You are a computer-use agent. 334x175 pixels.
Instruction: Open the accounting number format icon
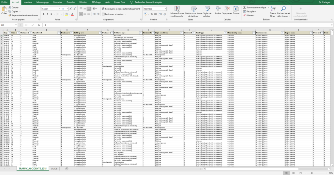click(x=146, y=14)
